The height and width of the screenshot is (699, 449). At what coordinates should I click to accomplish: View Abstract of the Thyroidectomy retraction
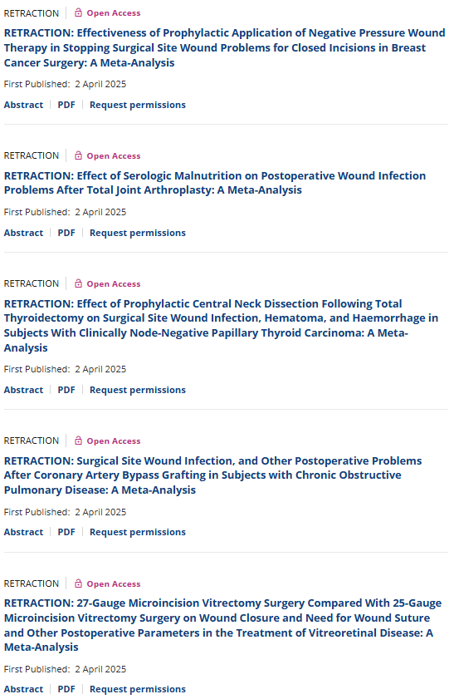click(x=23, y=390)
